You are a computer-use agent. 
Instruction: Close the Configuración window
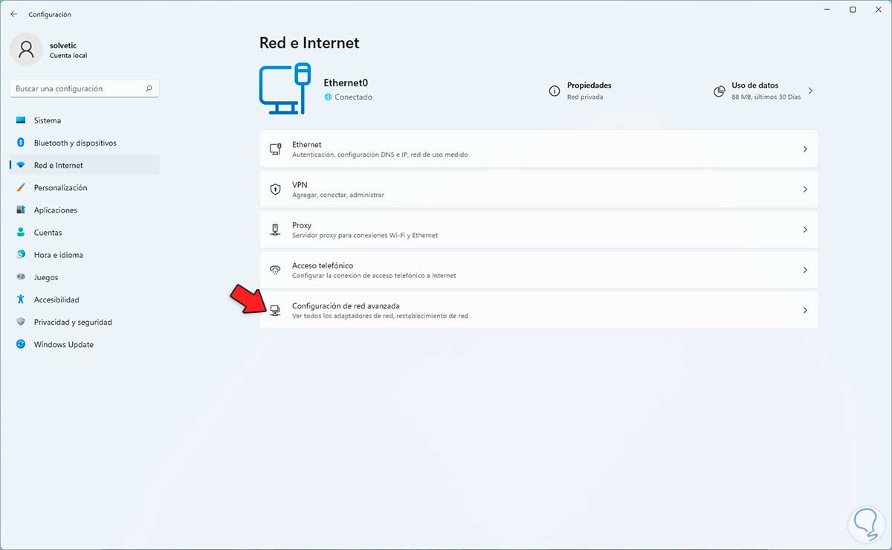click(878, 9)
